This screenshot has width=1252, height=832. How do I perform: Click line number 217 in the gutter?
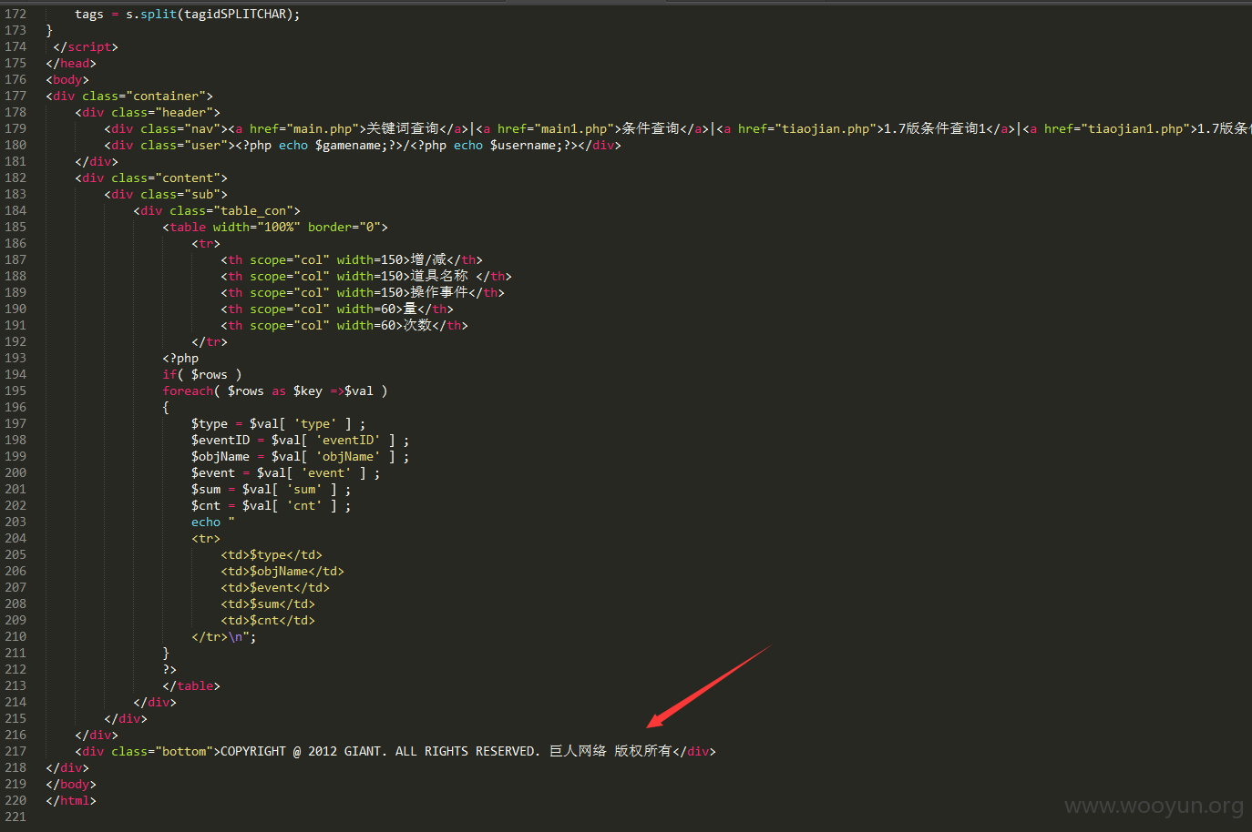point(15,751)
